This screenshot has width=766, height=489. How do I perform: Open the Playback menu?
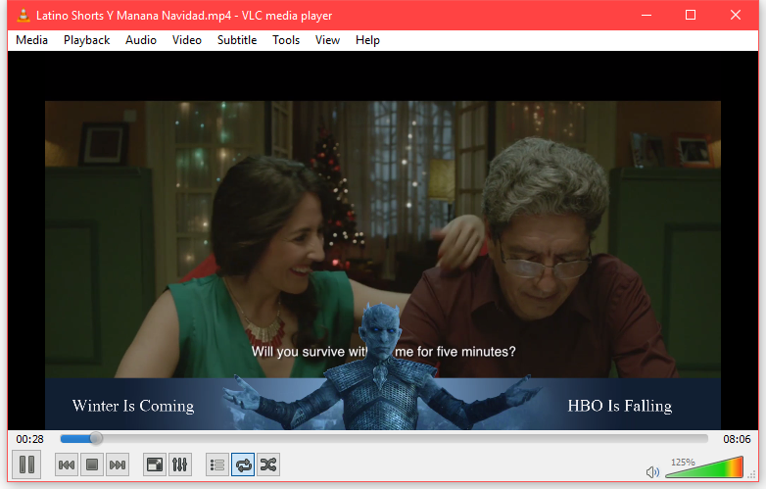[86, 40]
